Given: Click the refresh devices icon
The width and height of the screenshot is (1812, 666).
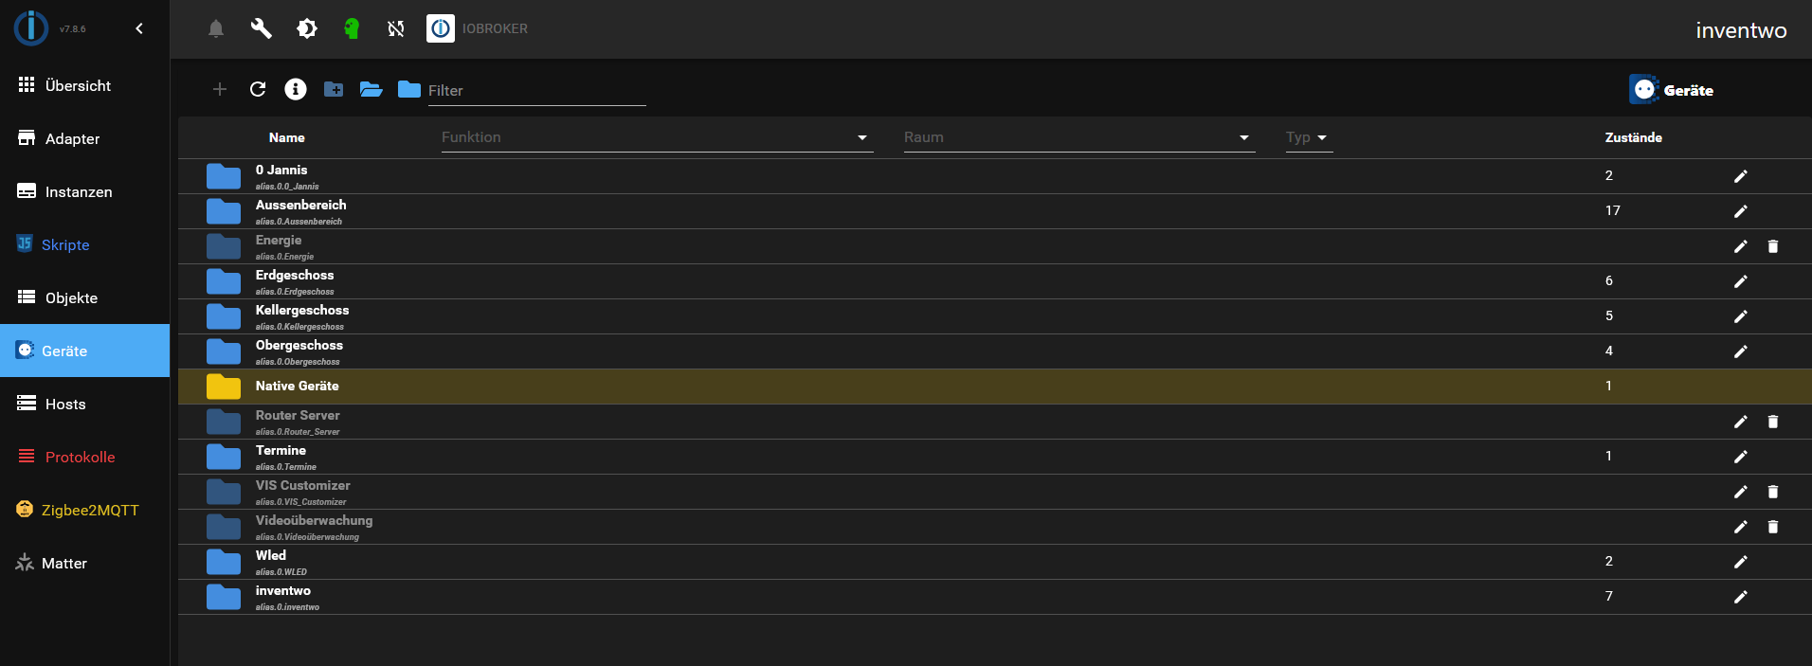Looking at the screenshot, I should click(258, 89).
